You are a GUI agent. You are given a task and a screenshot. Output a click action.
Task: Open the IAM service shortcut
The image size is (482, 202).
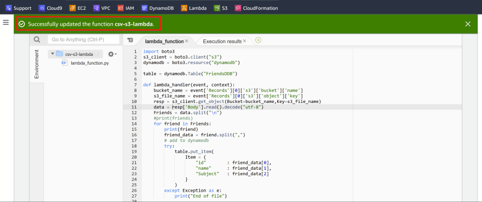(x=126, y=8)
